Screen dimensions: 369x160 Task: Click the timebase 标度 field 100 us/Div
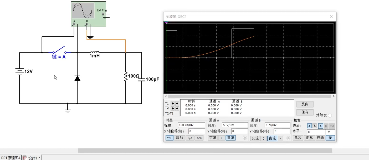coord(192,125)
